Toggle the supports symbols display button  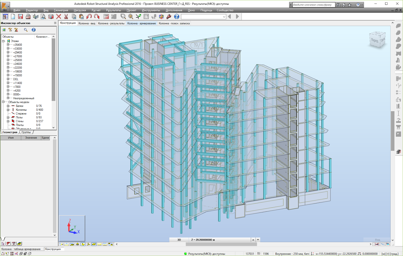click(78, 244)
